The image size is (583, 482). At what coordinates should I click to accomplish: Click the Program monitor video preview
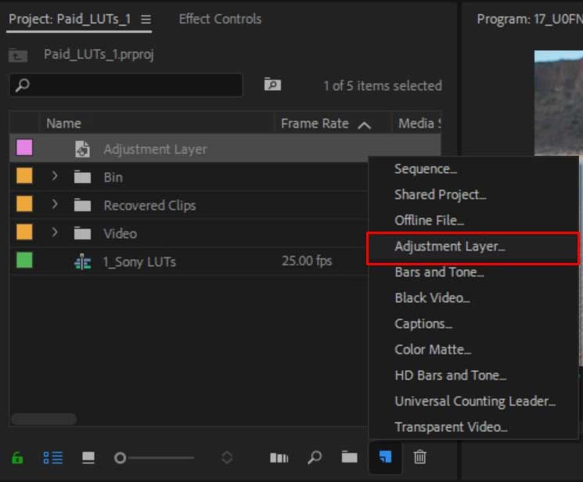[x=559, y=103]
